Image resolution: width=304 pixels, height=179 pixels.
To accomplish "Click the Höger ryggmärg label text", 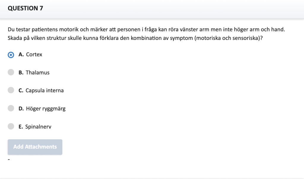I will coord(46,109).
